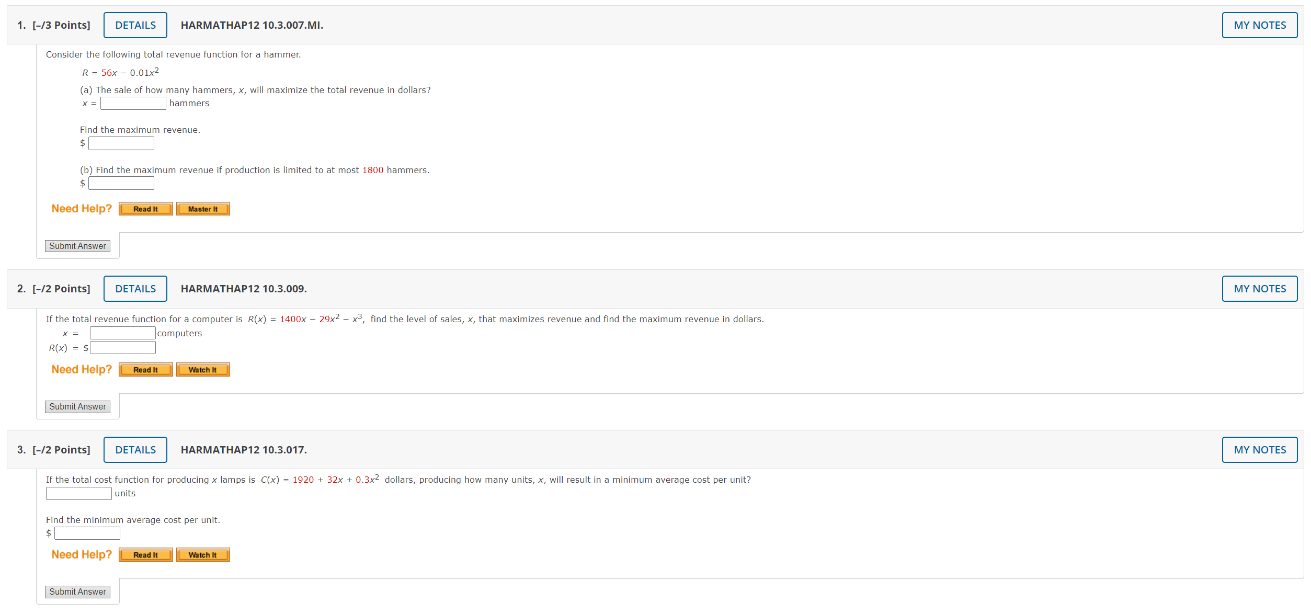Focus the x = computers input field
This screenshot has width=1311, height=614.
point(122,333)
